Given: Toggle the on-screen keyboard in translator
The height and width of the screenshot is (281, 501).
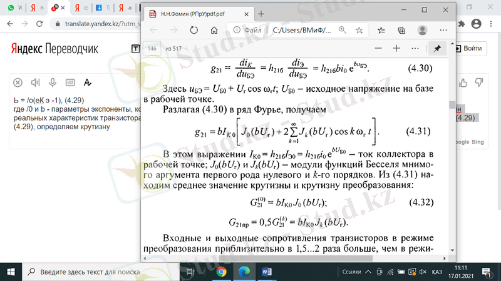Looking at the screenshot, I should click(70, 82).
